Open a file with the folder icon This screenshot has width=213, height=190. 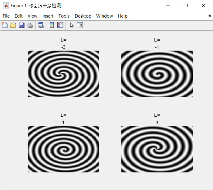[13, 25]
